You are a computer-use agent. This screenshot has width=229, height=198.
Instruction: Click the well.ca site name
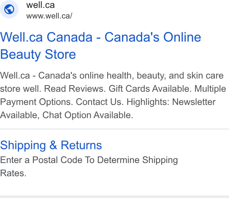point(40,5)
